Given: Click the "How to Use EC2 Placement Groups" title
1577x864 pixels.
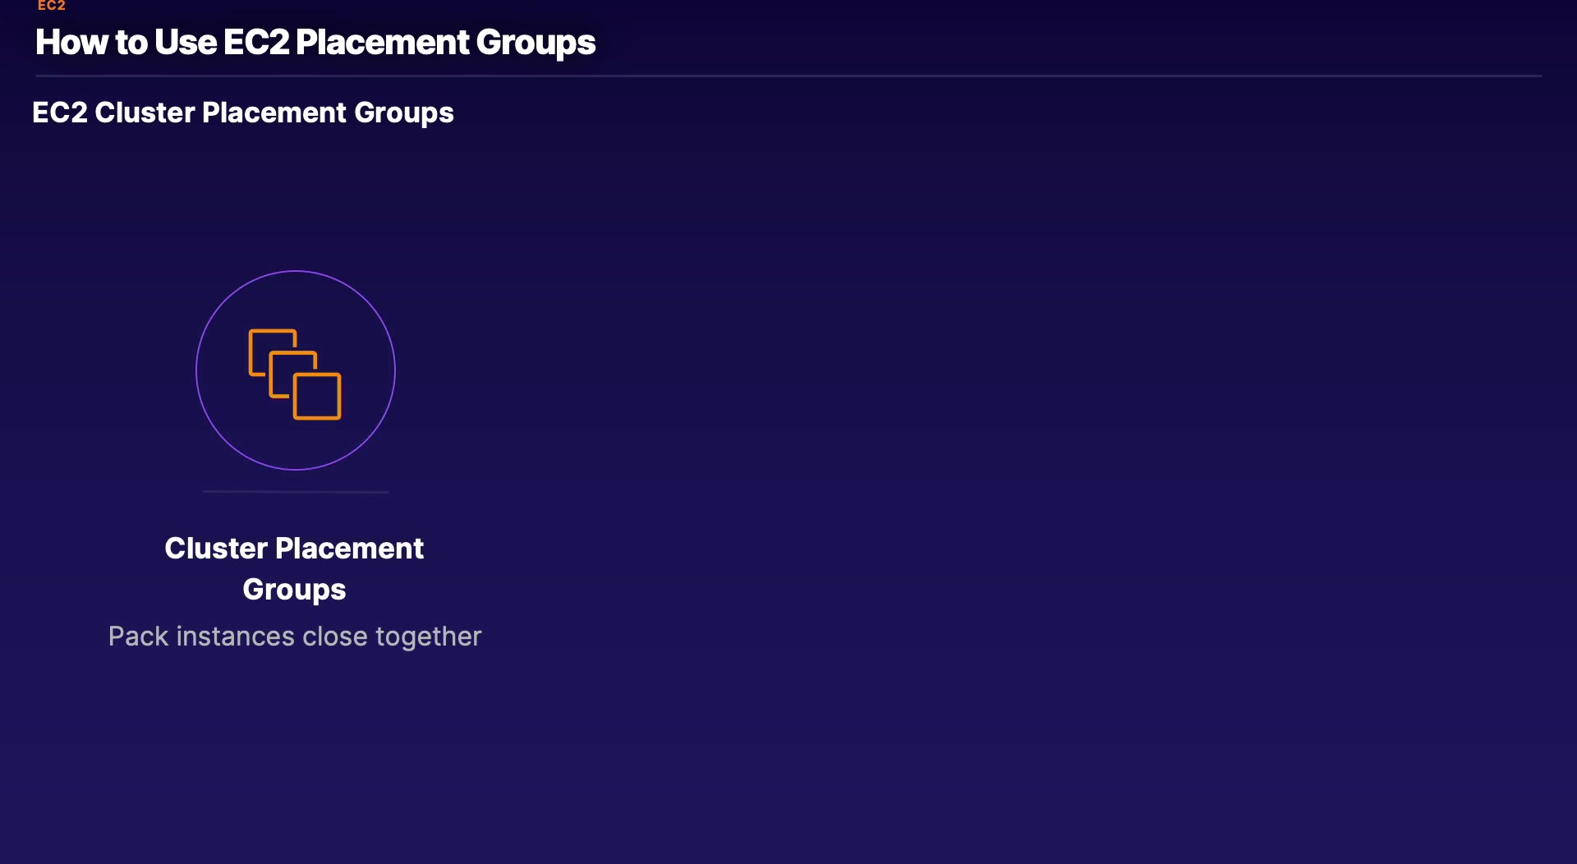Looking at the screenshot, I should pos(315,43).
